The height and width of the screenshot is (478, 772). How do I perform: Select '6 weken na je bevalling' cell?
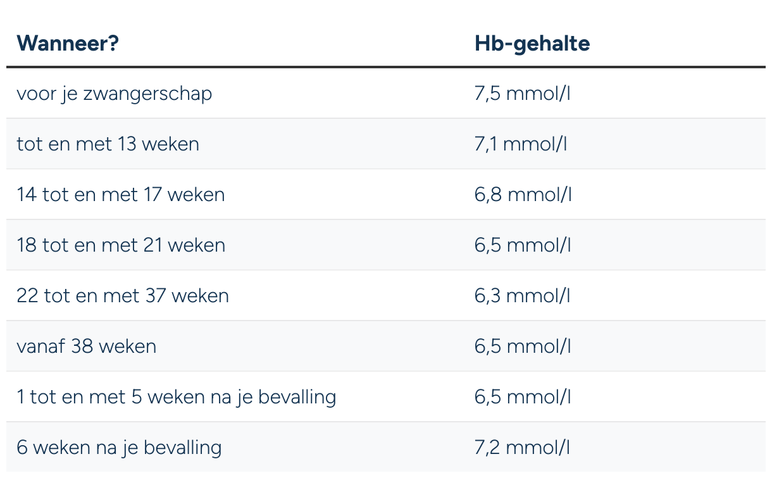click(x=120, y=448)
